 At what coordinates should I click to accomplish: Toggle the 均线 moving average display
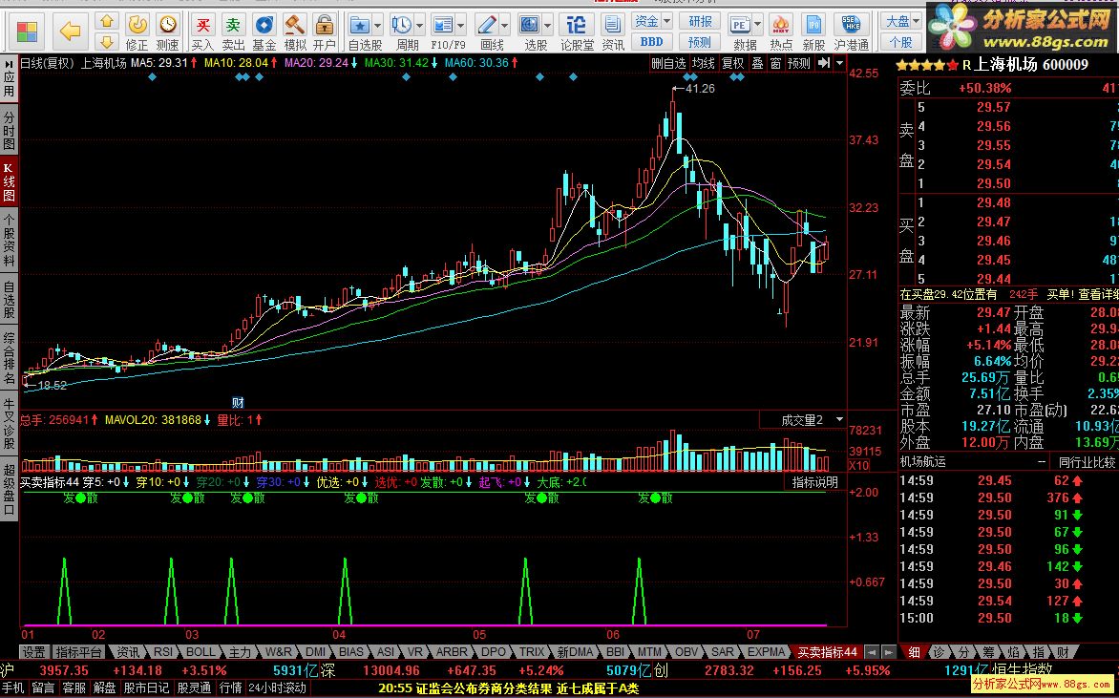click(x=704, y=64)
